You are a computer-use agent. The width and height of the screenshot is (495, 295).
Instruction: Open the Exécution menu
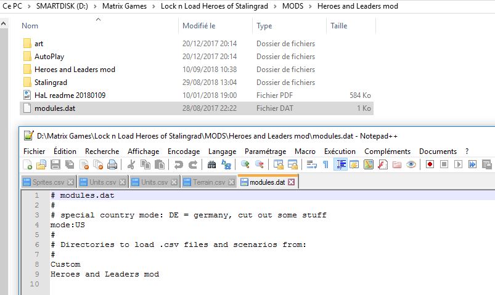point(340,152)
